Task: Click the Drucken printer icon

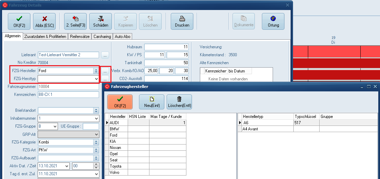Action: coord(182,21)
